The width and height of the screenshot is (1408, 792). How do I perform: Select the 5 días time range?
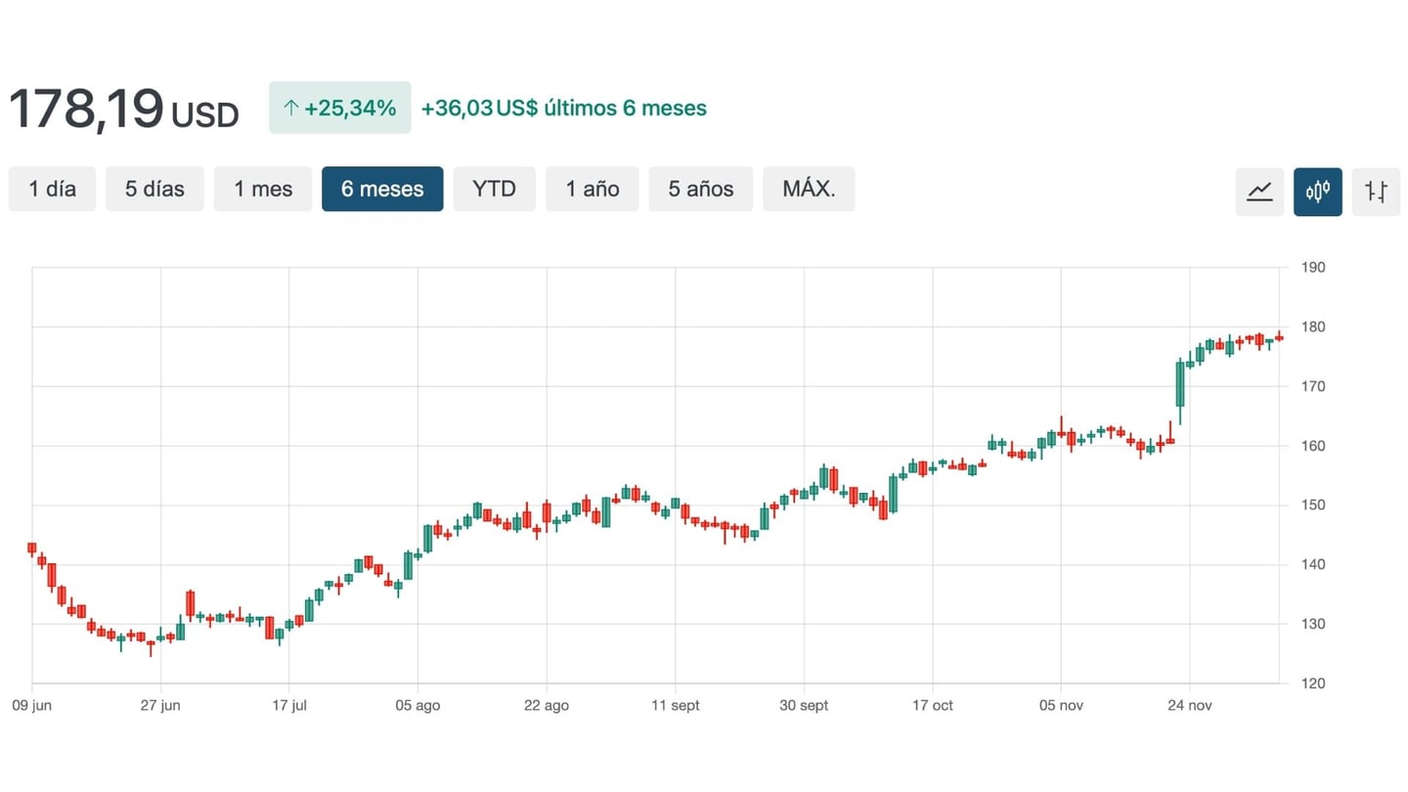tap(154, 189)
